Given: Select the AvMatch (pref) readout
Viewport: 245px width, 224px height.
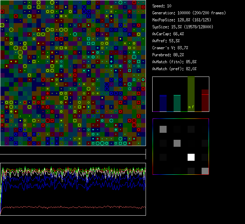Looking at the screenshot, I should [174, 69].
